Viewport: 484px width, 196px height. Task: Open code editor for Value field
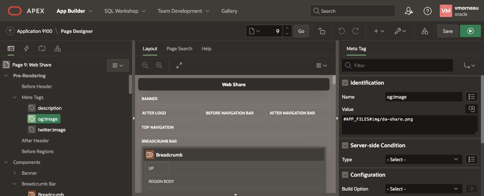click(471, 109)
